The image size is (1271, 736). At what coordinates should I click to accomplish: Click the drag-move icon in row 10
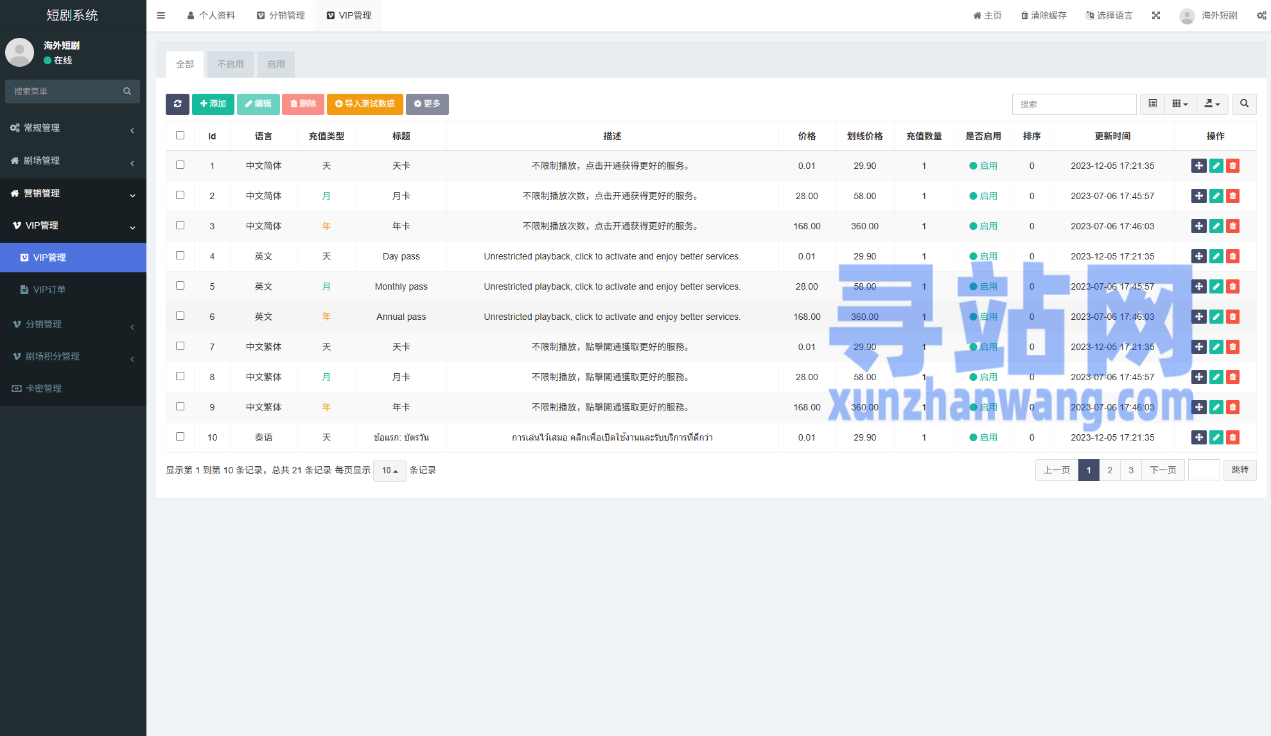1198,437
